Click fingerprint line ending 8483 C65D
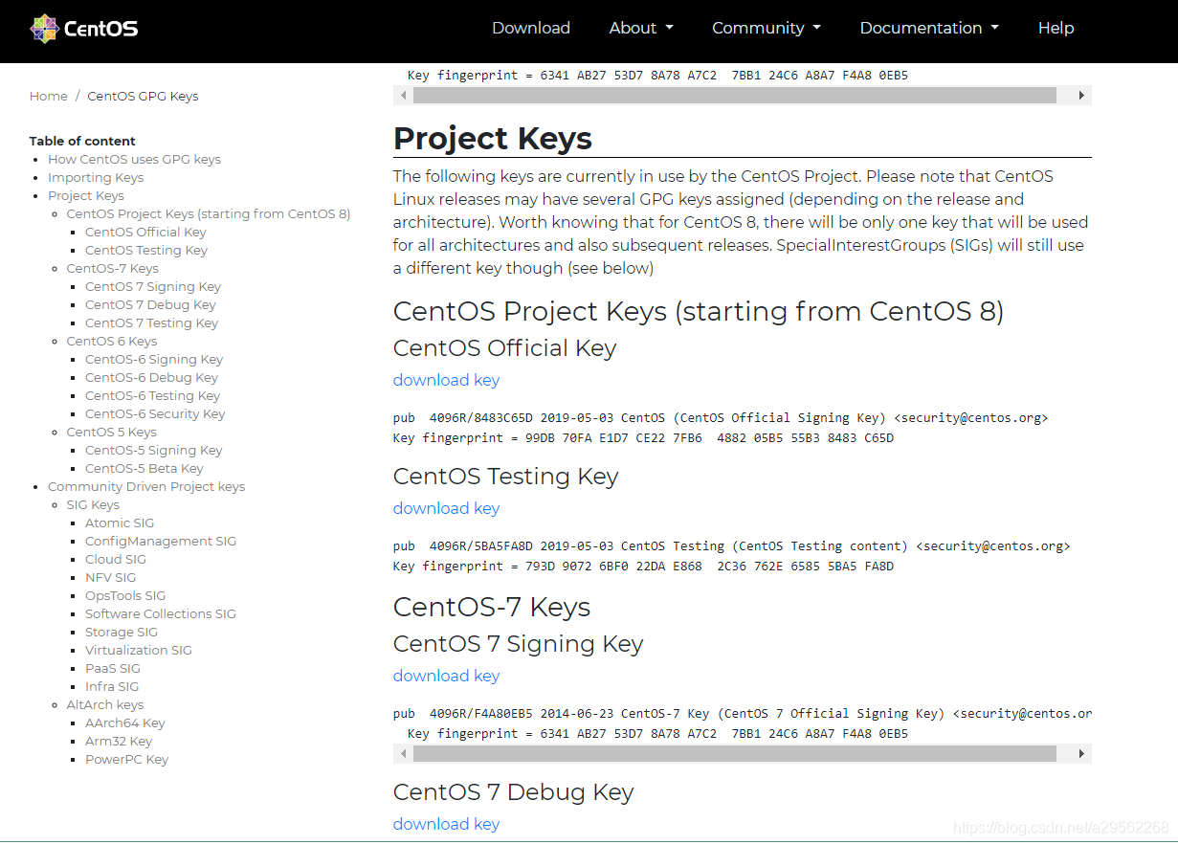Image resolution: width=1178 pixels, height=845 pixels. [x=643, y=438]
